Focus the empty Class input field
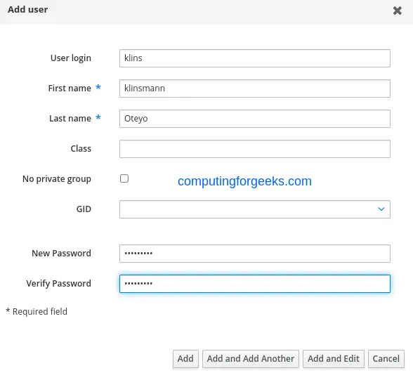 tap(255, 149)
